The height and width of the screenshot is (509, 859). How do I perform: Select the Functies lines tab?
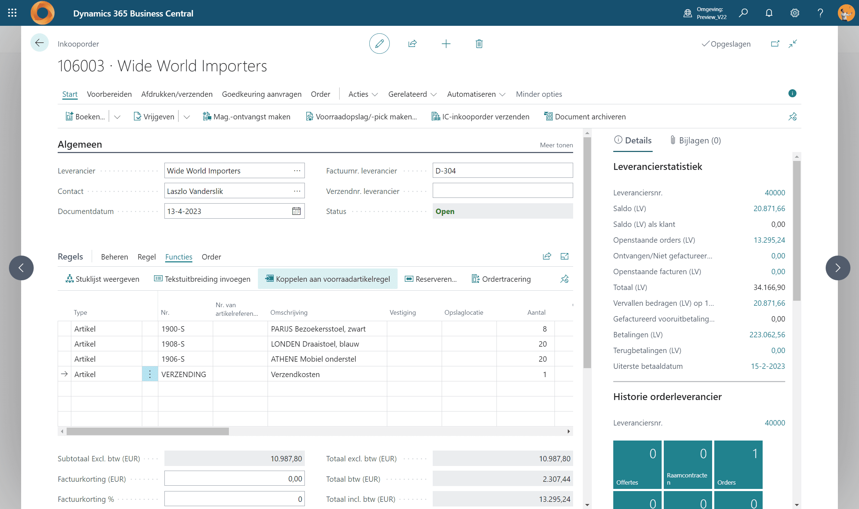point(179,257)
